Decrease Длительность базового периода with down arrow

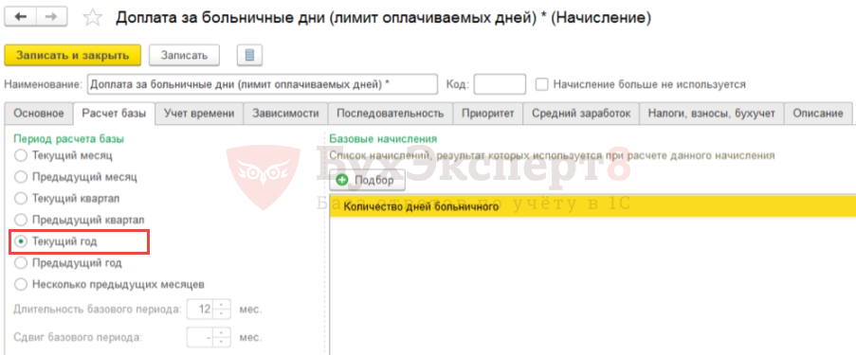pos(221,314)
